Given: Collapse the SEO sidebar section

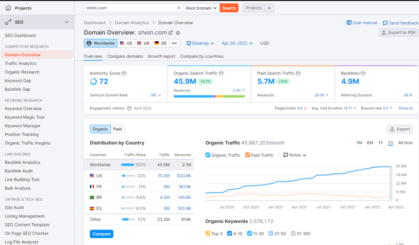Looking at the screenshot, I should (67, 22).
